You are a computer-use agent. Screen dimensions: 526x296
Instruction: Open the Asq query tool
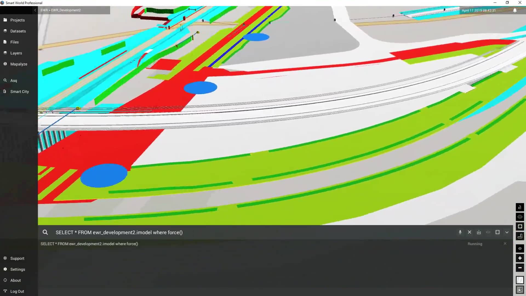[13, 80]
